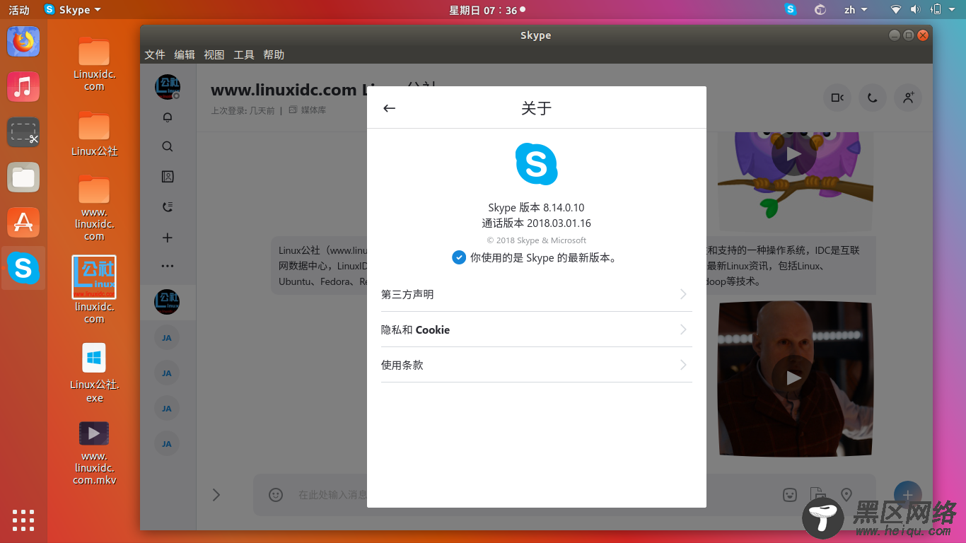Open the 编辑 menu
The width and height of the screenshot is (966, 543).
tap(185, 54)
